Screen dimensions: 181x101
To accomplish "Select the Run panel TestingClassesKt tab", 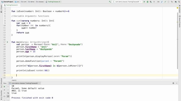I will 25,83.
